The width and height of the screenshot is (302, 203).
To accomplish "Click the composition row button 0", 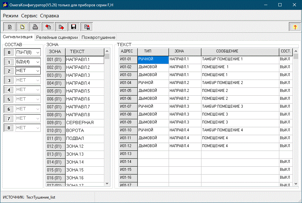I will click(x=9, y=52).
